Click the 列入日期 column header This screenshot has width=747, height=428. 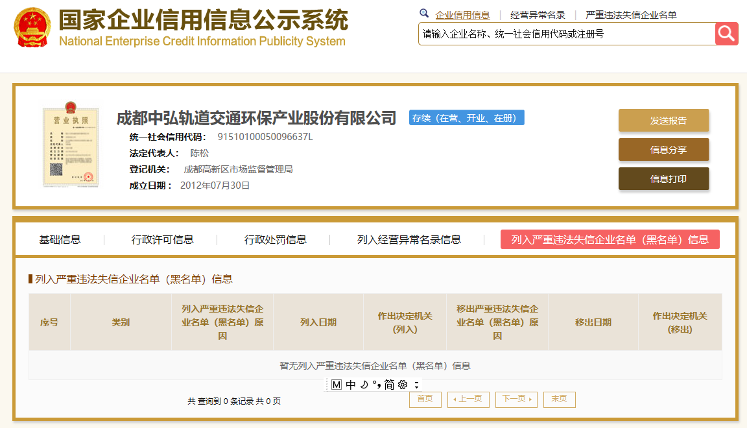point(318,322)
